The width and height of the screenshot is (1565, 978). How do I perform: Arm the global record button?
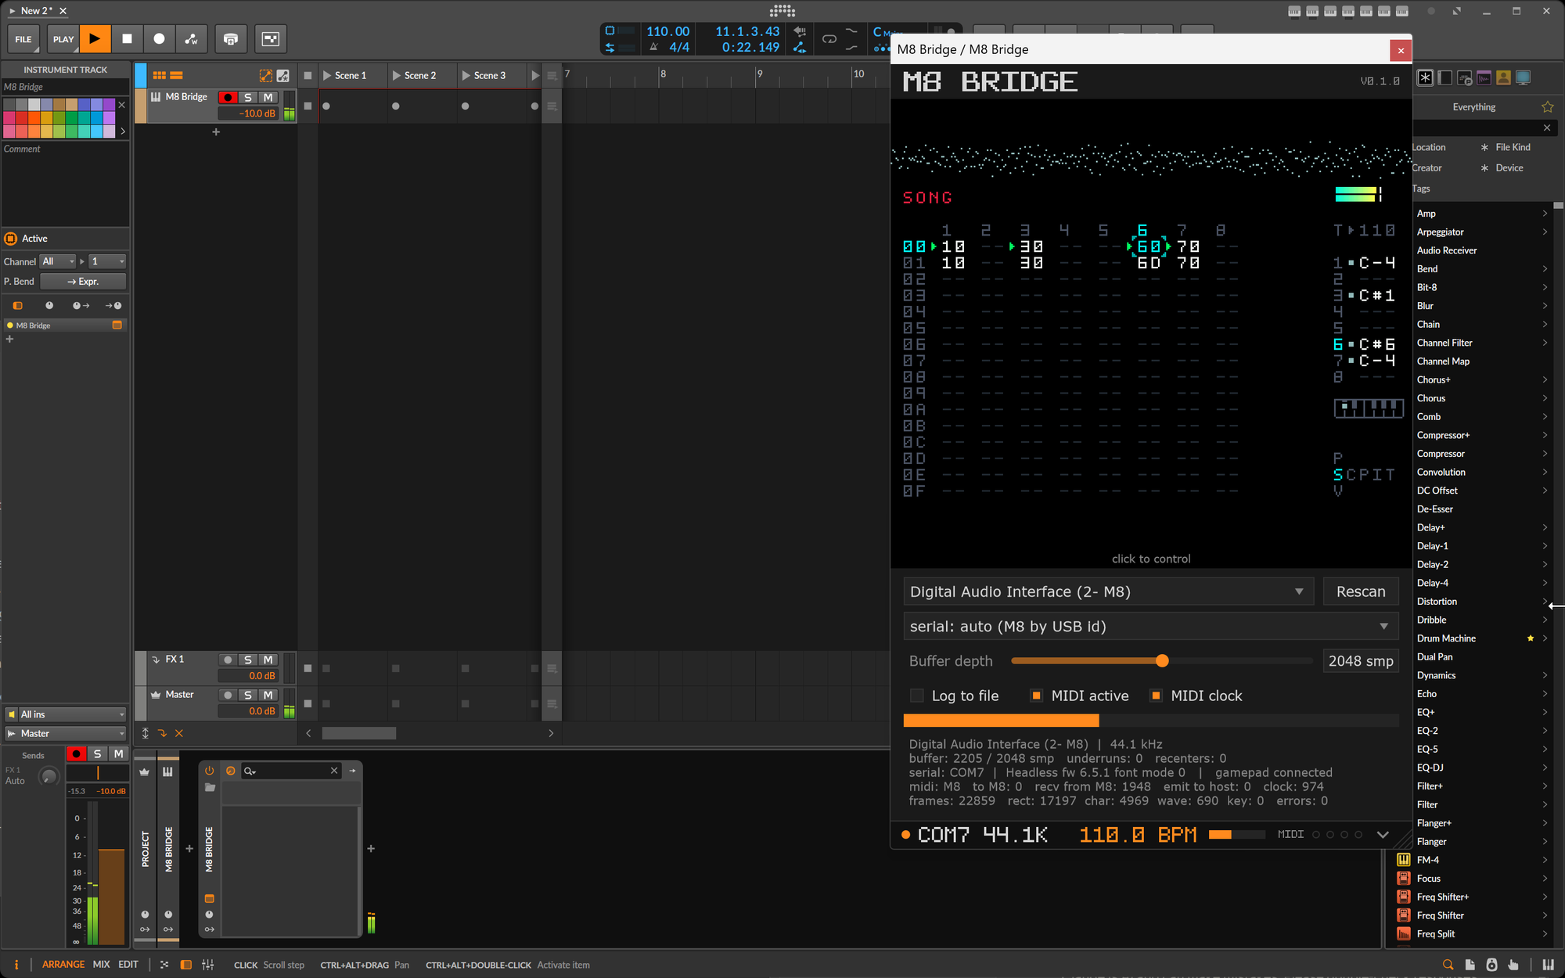coord(159,38)
